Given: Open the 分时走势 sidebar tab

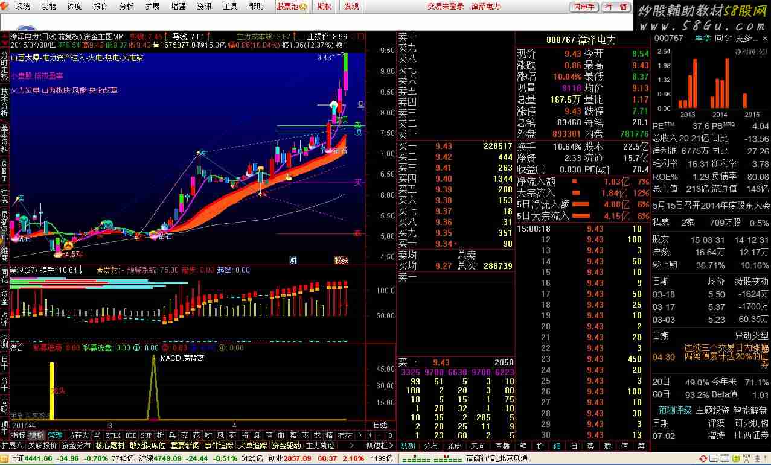Looking at the screenshot, I should 5,66.
